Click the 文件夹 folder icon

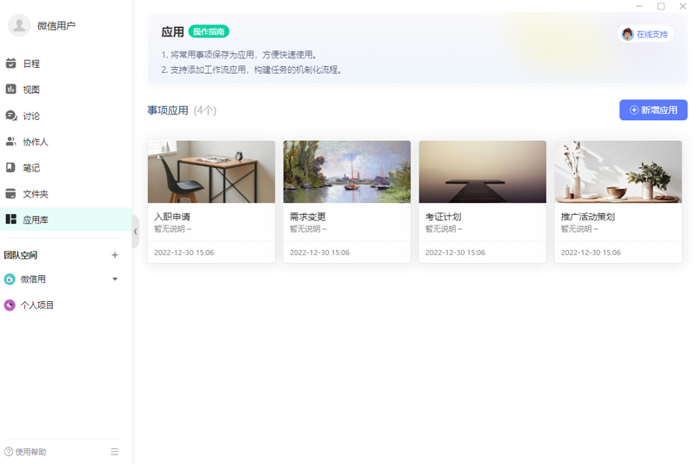pyautogui.click(x=11, y=194)
